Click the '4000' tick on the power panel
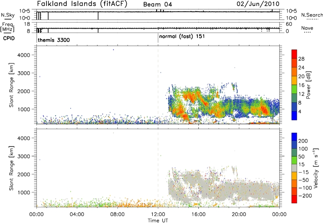 pos(23,55)
